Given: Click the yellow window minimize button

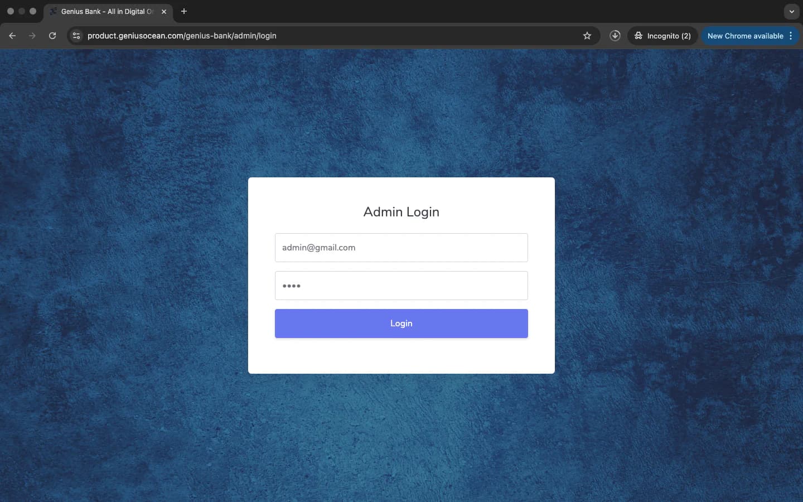Looking at the screenshot, I should [x=22, y=11].
